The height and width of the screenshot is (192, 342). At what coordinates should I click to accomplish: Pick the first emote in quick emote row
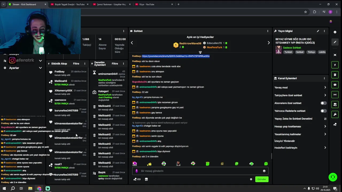[135, 164]
